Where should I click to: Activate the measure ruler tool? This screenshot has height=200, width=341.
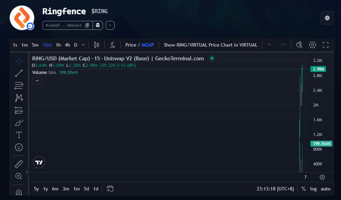click(19, 163)
